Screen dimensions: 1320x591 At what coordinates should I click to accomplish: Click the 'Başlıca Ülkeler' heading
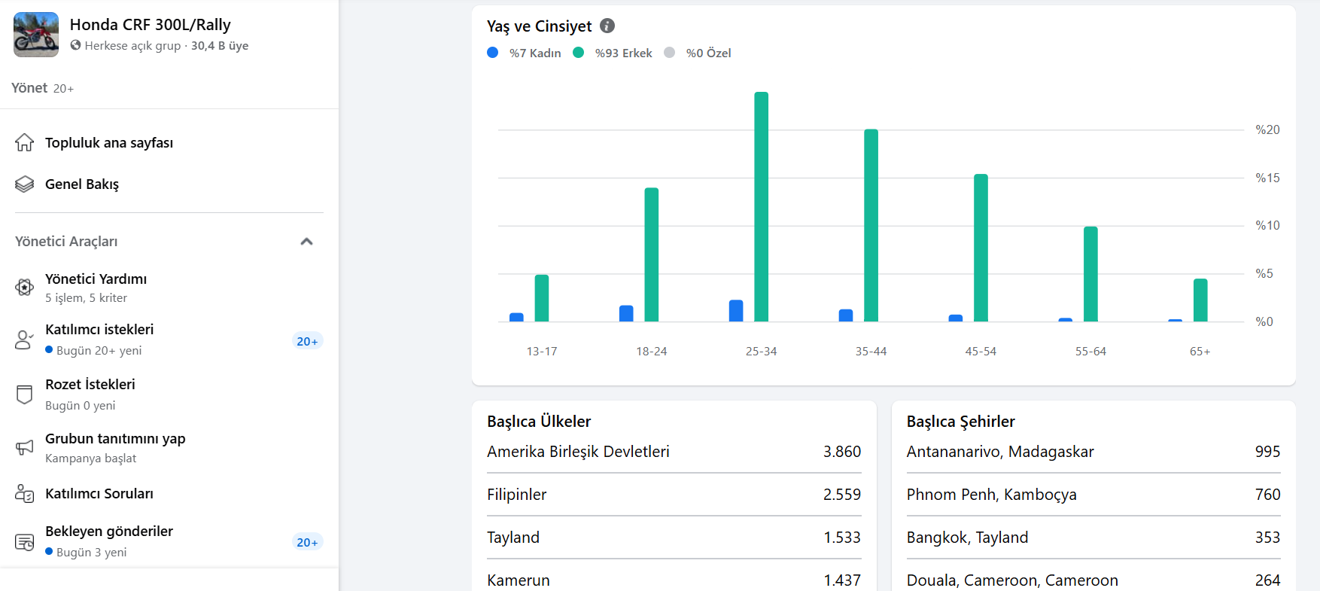pos(539,422)
